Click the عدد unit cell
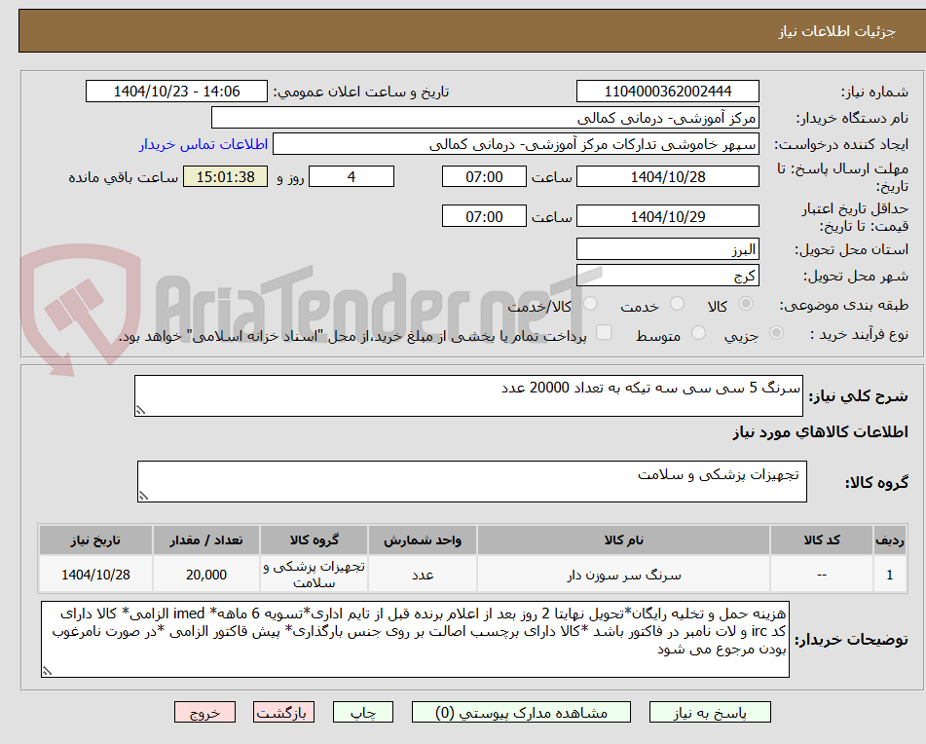 (423, 574)
